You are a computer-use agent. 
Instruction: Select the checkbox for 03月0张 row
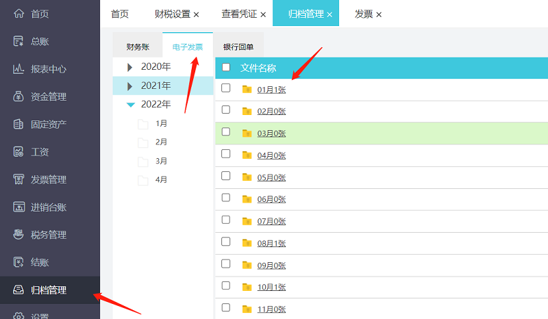(x=226, y=132)
